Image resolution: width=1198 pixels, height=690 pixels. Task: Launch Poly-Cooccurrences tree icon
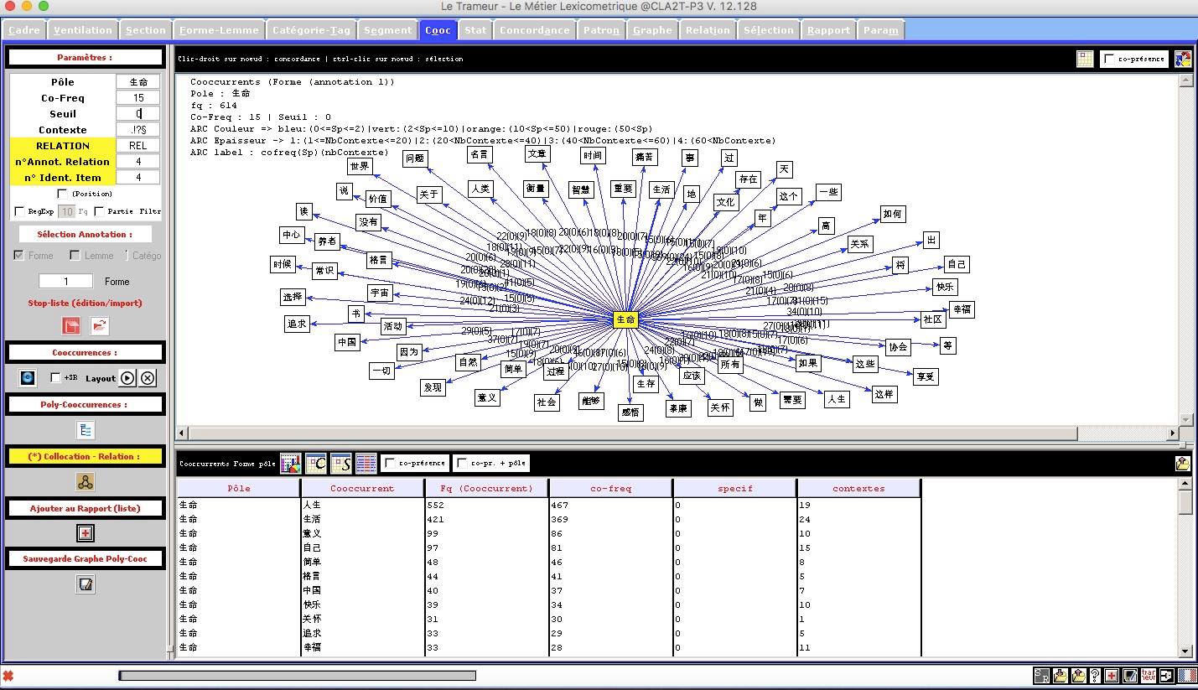point(86,430)
